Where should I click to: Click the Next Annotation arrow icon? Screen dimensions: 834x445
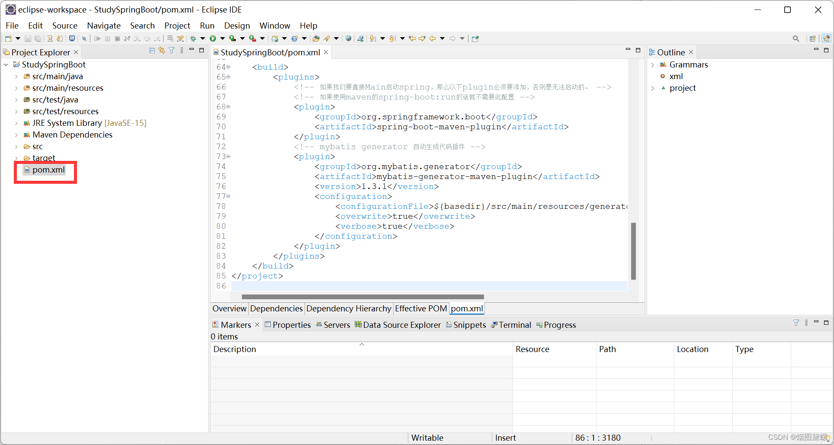coord(372,38)
